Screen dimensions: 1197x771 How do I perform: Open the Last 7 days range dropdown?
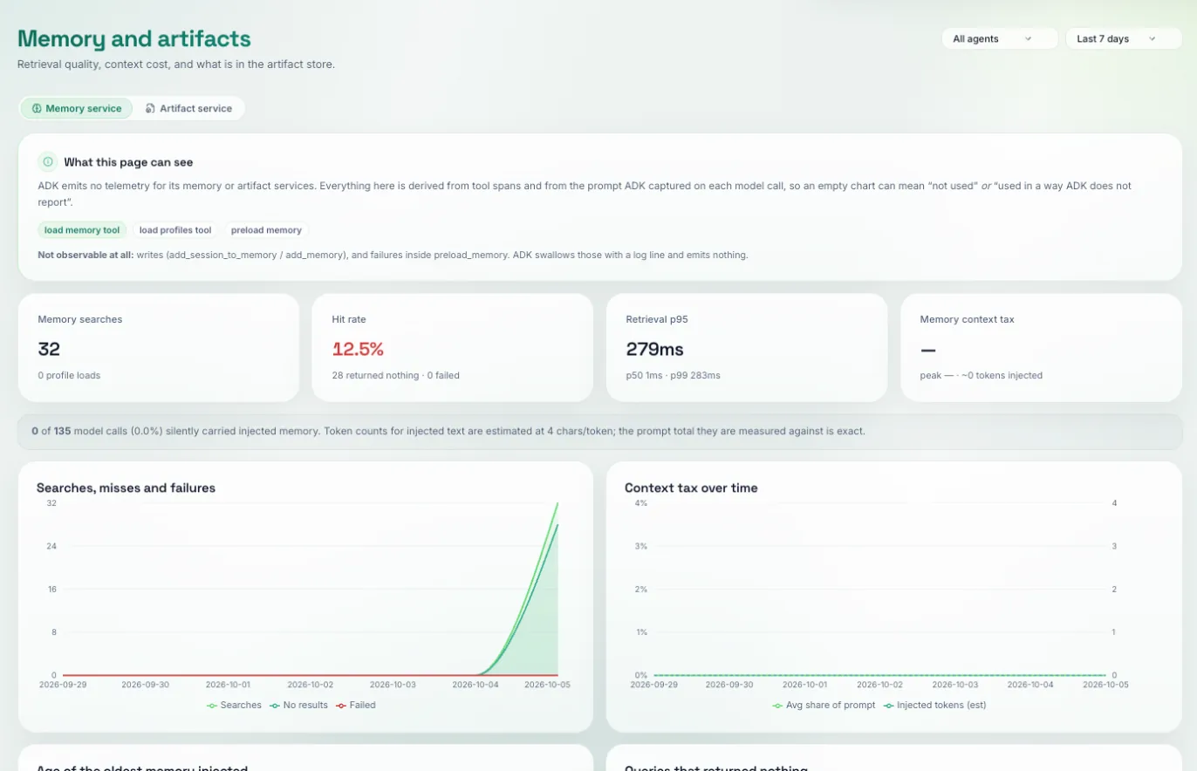pos(1124,38)
